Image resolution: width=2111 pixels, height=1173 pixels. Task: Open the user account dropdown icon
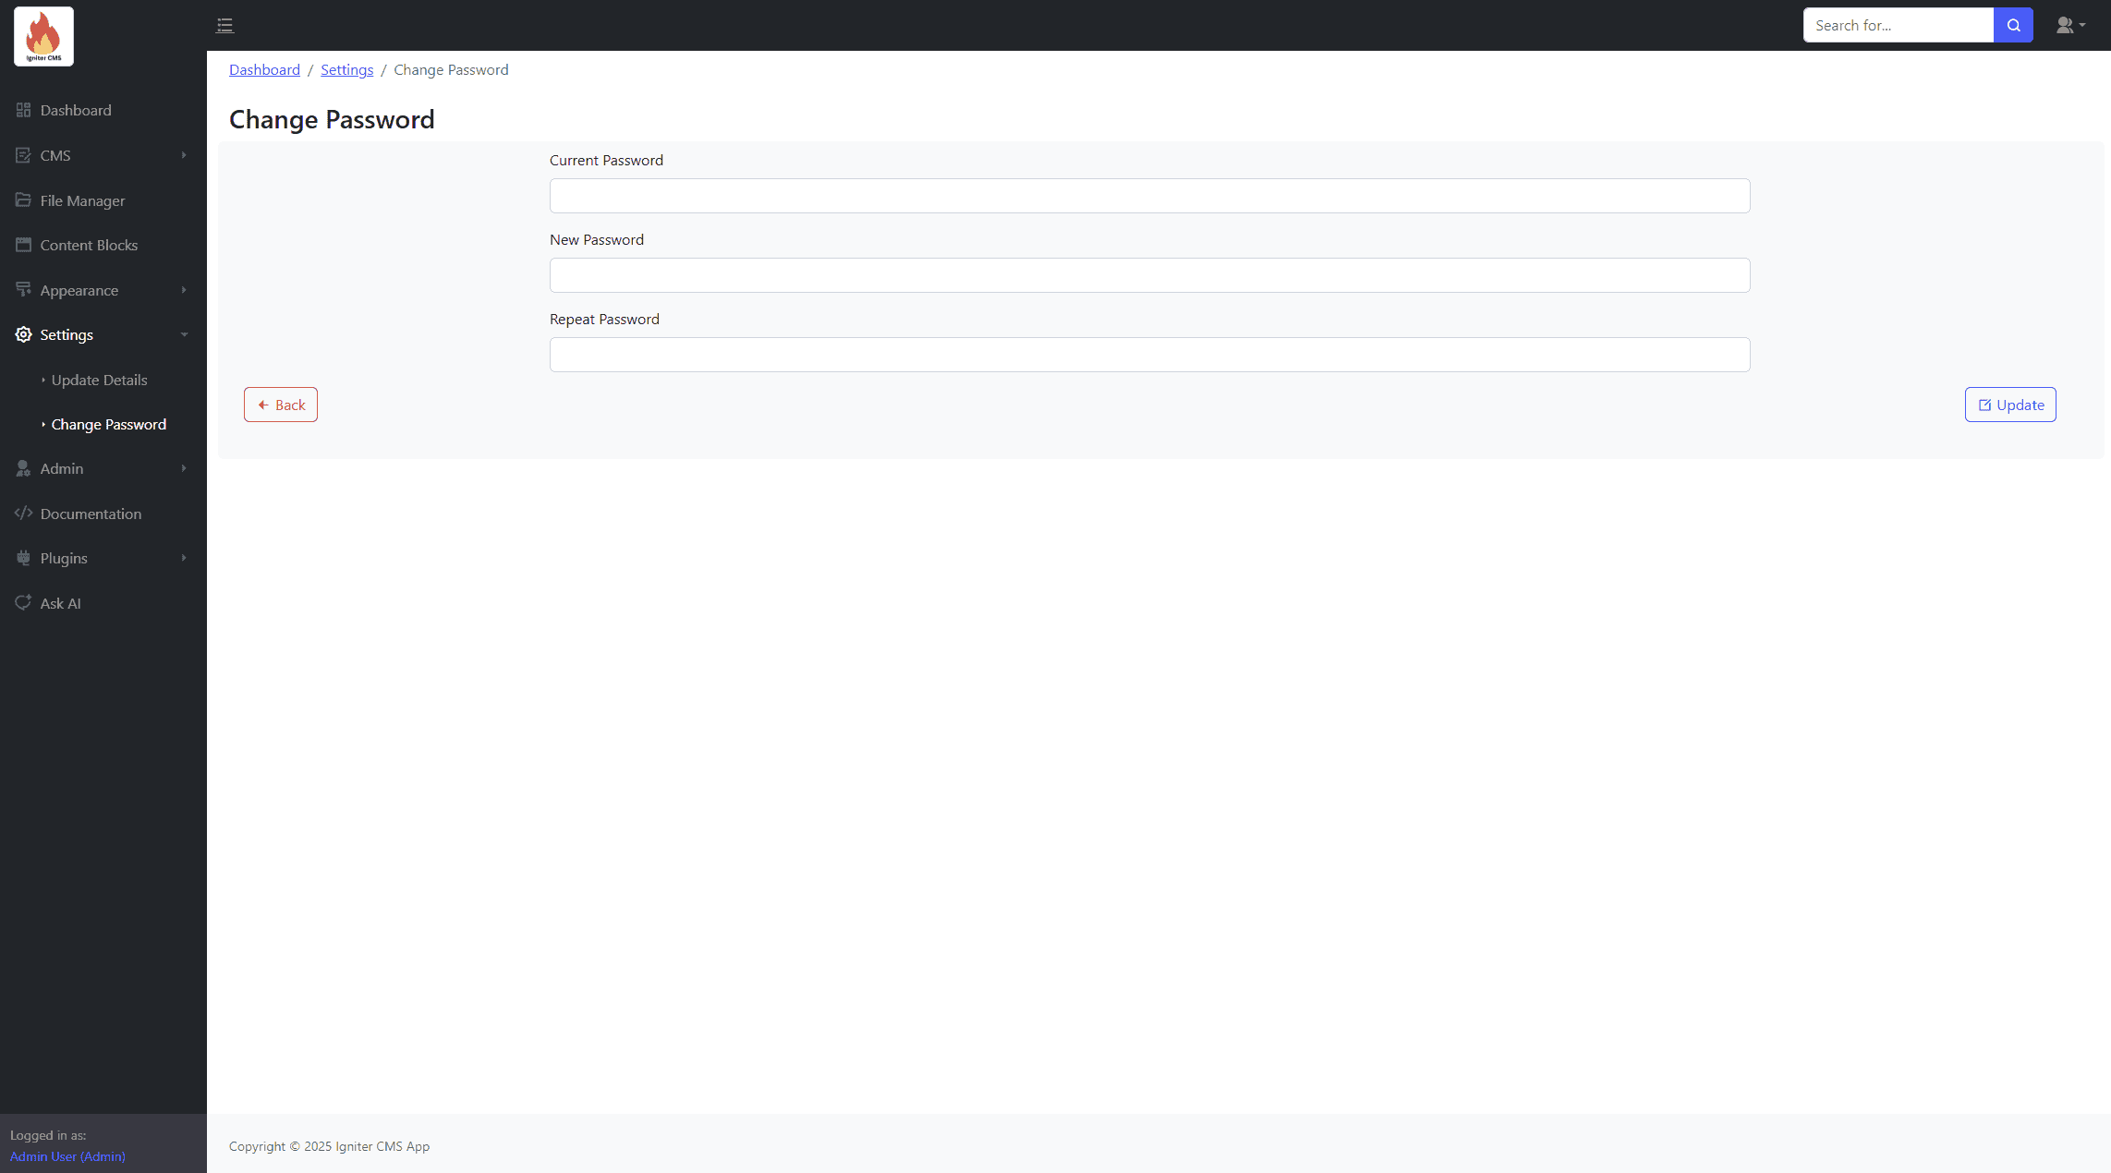click(2069, 25)
